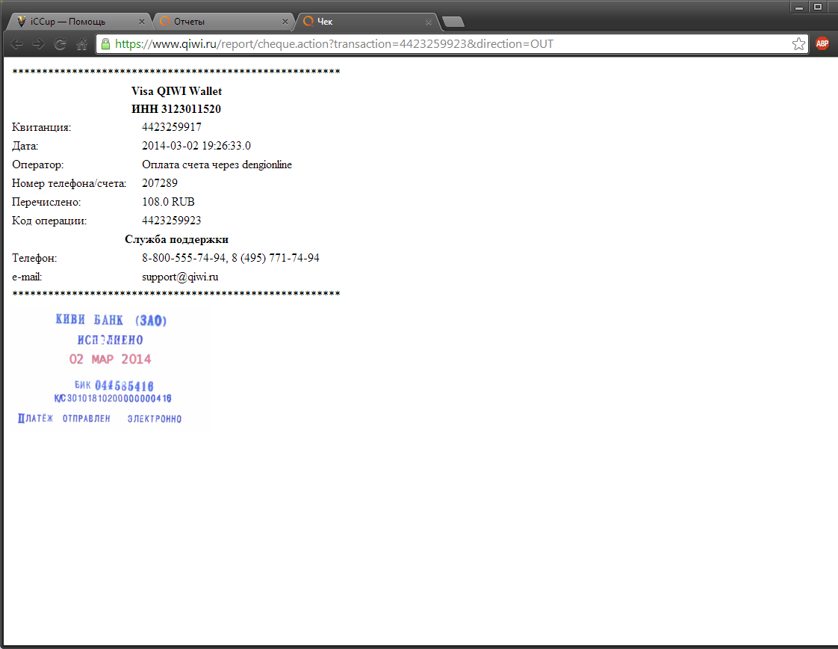Click the amount 108.0 RUB

168,202
